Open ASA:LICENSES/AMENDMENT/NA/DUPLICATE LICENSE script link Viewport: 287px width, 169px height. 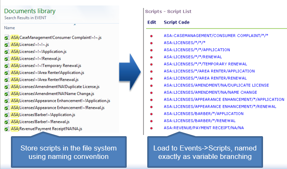(x=216, y=85)
